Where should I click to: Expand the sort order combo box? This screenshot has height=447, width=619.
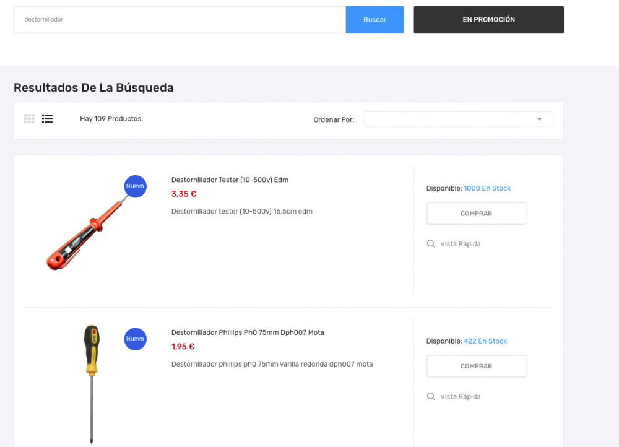[458, 119]
